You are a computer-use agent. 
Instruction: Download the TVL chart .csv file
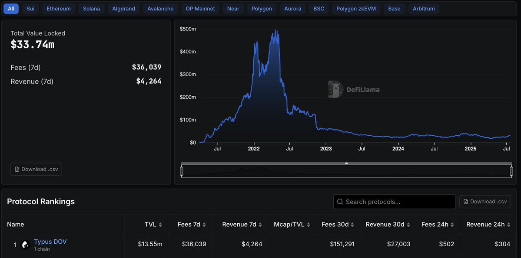pos(36,169)
